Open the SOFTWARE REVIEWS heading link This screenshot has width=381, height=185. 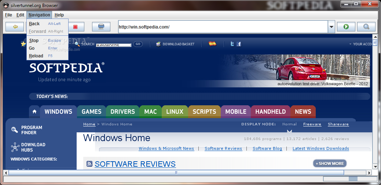pyautogui.click(x=135, y=164)
